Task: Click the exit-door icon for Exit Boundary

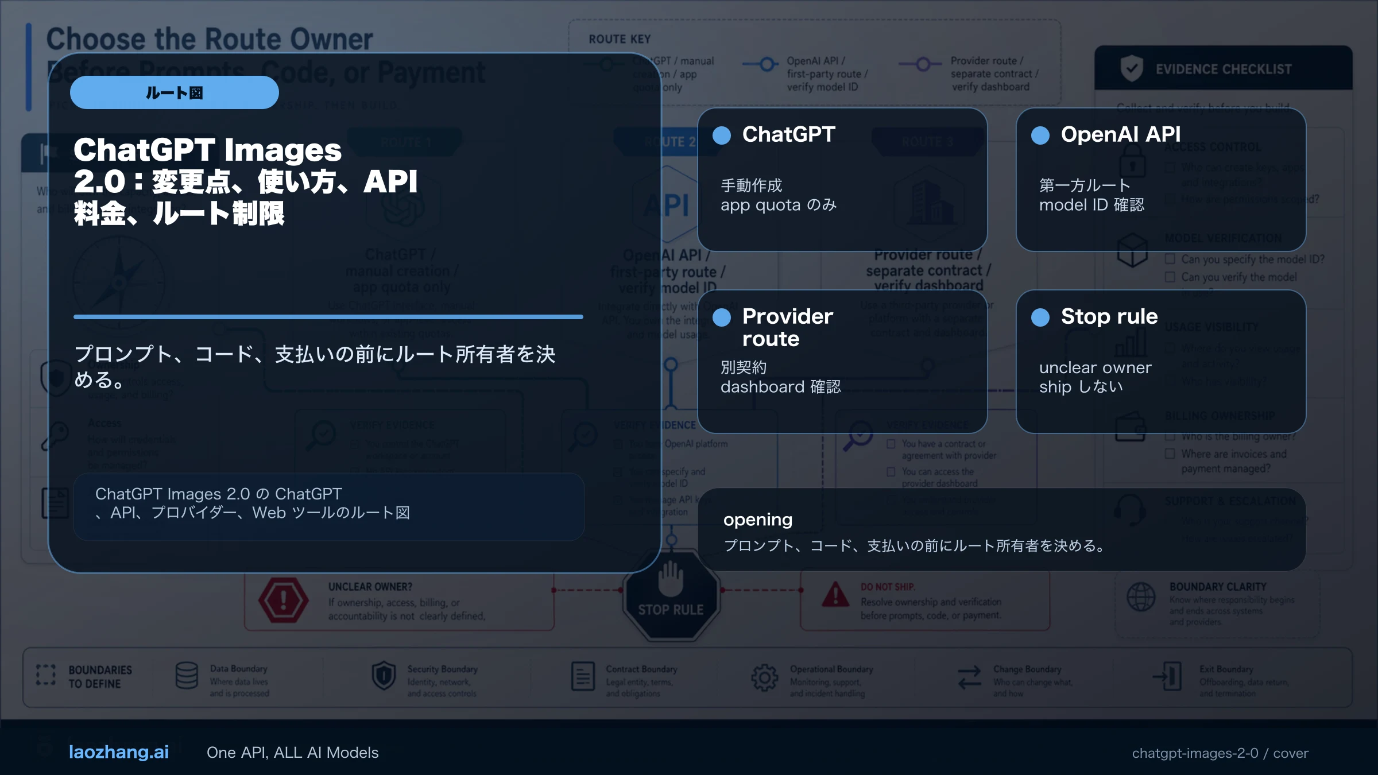Action: click(x=1168, y=676)
